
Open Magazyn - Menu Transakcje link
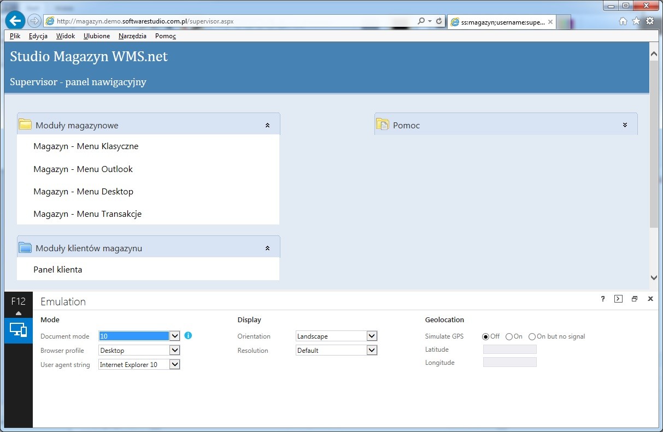coord(87,214)
